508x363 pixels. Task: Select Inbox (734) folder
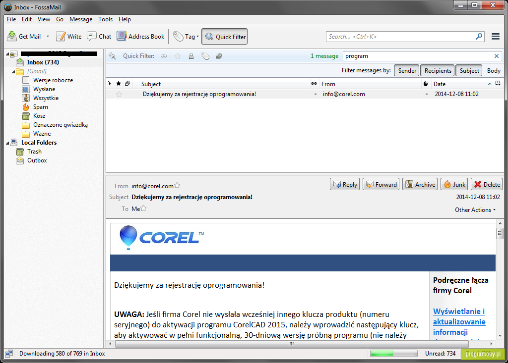[43, 62]
